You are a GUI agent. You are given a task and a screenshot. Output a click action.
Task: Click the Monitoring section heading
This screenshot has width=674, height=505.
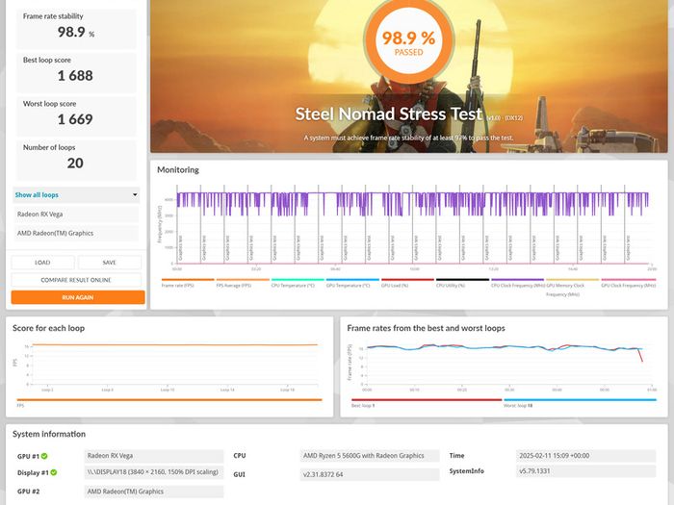178,170
